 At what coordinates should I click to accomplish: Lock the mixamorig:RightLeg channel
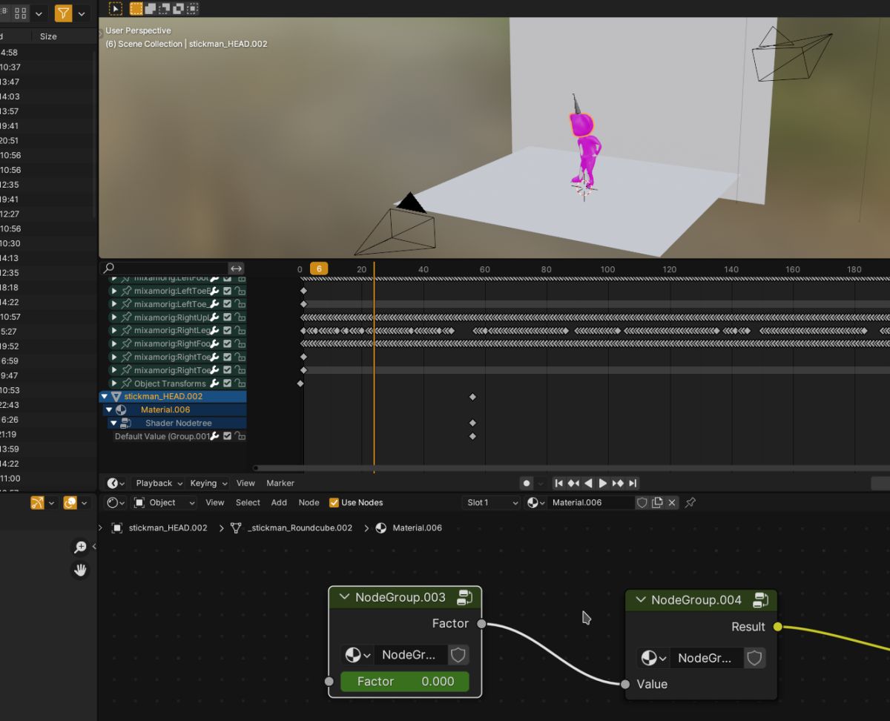click(x=240, y=330)
